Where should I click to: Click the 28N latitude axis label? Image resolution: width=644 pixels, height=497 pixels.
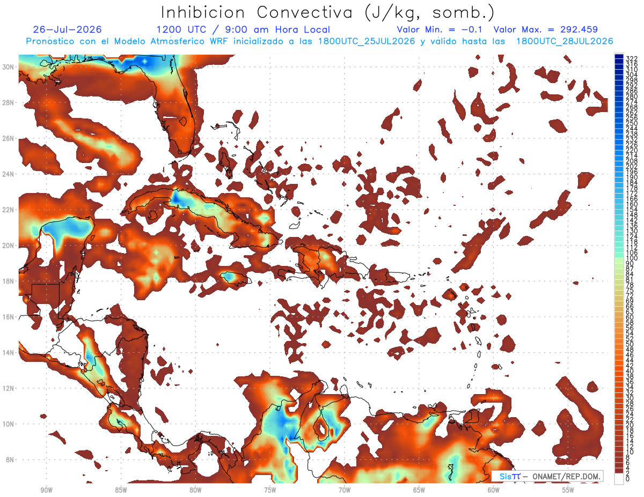coord(9,102)
